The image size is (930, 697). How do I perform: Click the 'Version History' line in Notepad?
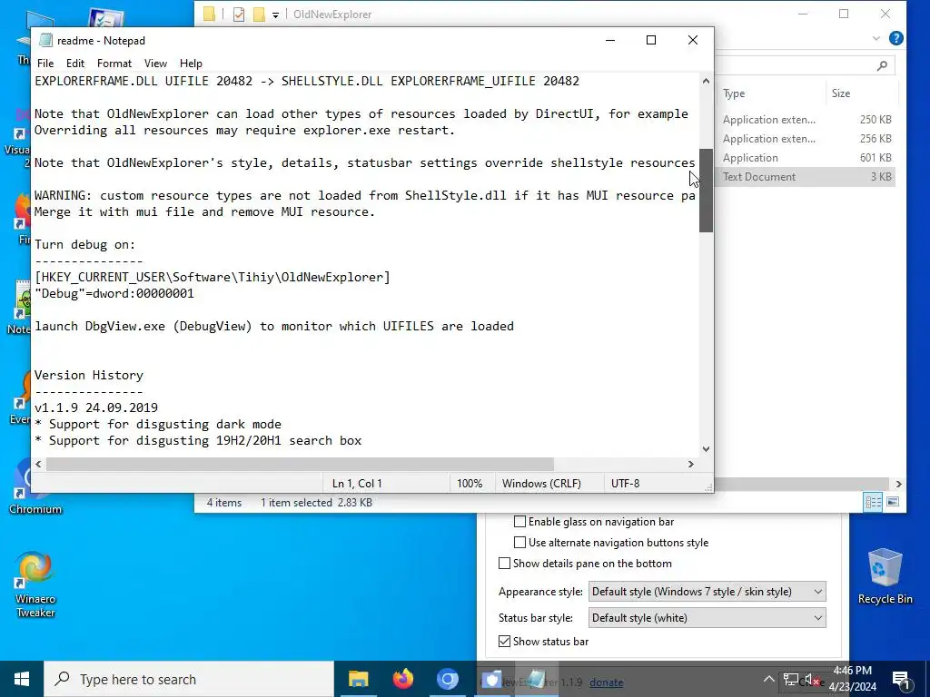[89, 375]
